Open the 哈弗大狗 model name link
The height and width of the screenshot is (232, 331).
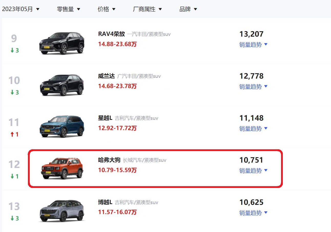[109, 160]
